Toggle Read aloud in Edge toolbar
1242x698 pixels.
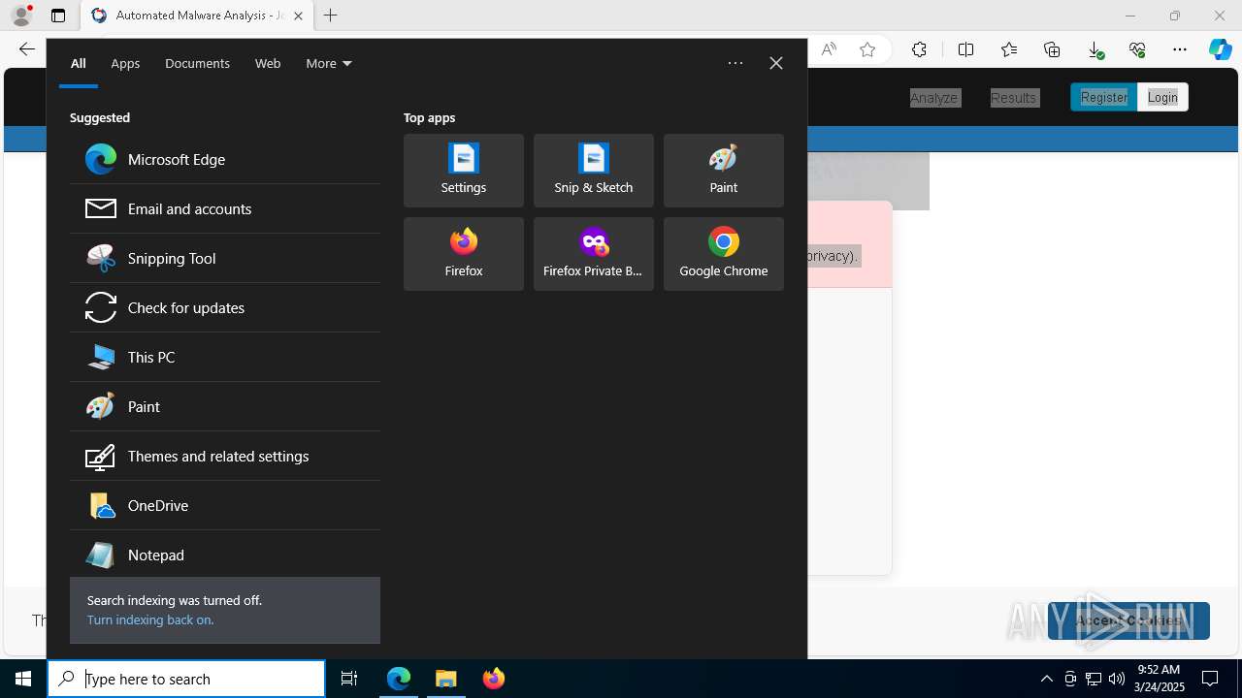click(829, 49)
